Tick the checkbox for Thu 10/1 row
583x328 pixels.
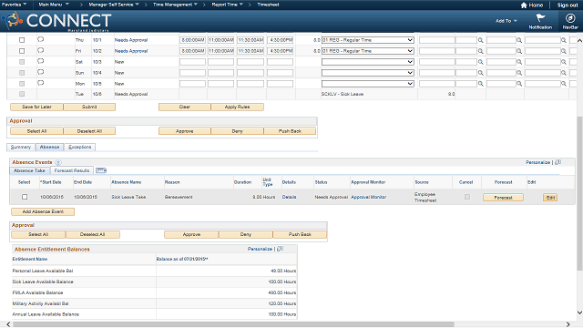pyautogui.click(x=22, y=40)
